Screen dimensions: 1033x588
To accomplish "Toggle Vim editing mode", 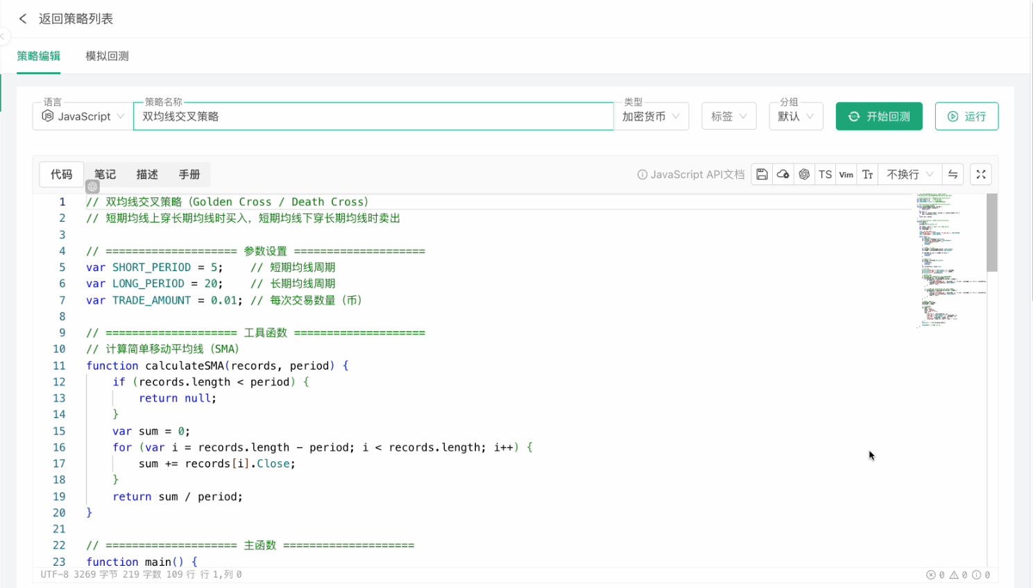I will click(846, 175).
